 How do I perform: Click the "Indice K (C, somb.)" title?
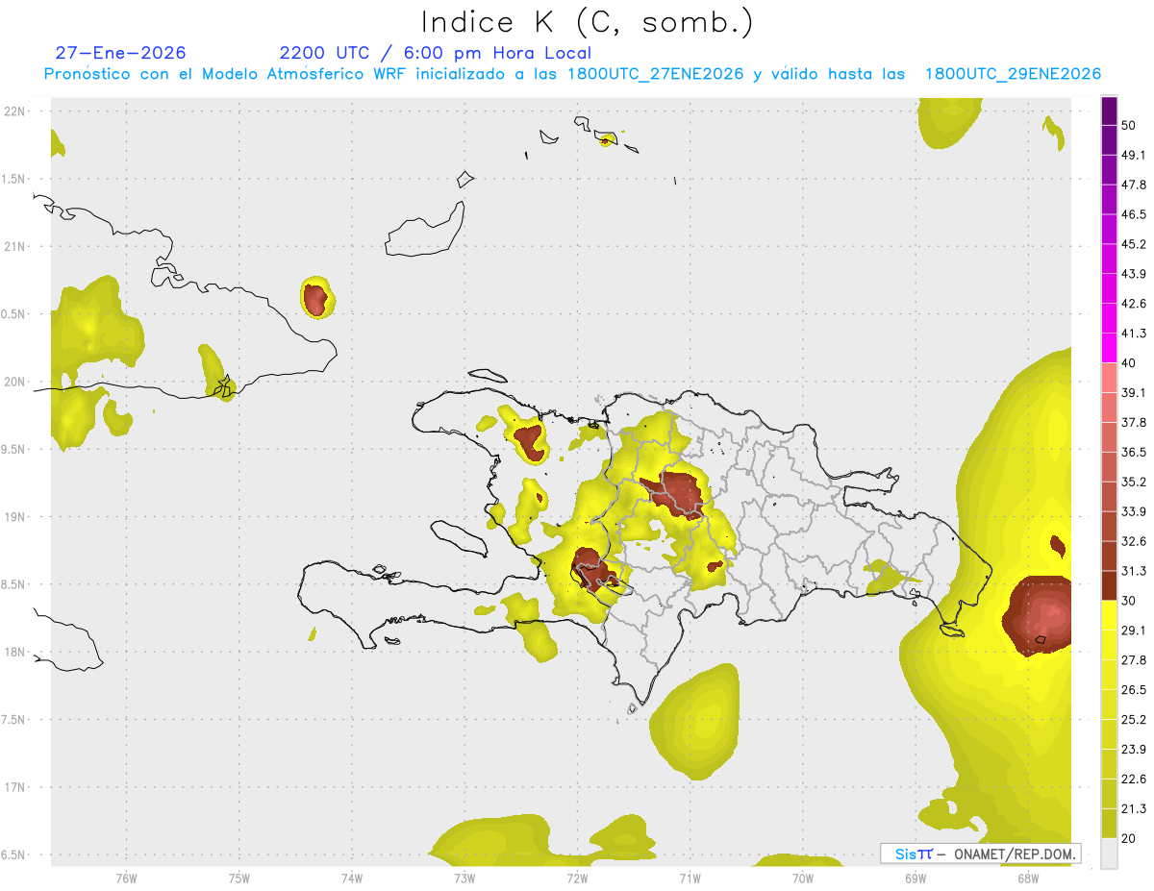587,22
